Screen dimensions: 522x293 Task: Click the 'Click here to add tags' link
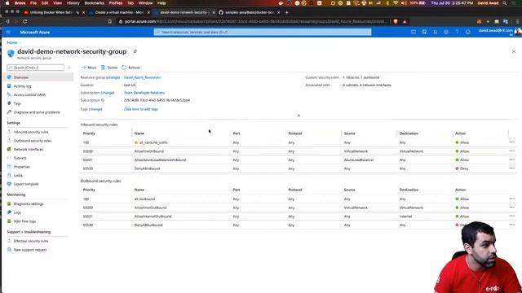point(141,109)
